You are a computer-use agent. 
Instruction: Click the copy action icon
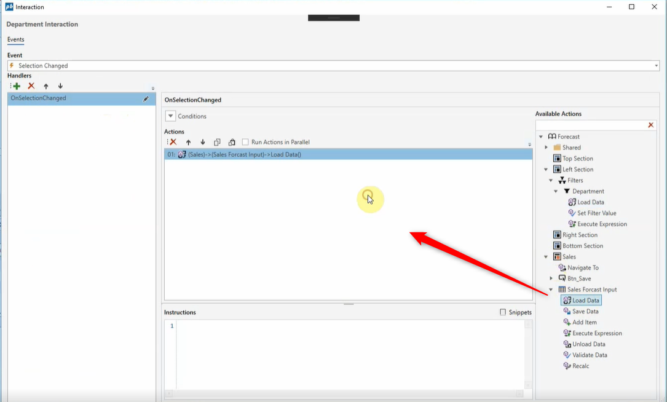217,142
